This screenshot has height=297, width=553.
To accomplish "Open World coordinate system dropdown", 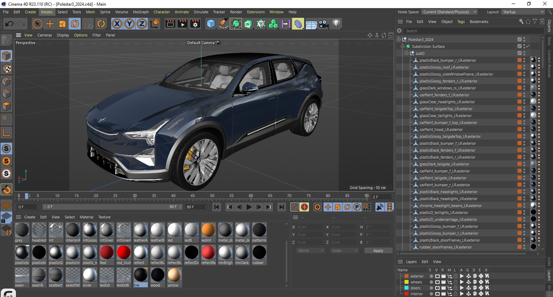I will click(310, 251).
